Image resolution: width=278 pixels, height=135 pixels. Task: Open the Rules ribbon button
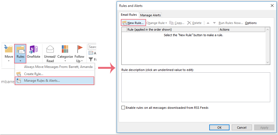[20, 52]
